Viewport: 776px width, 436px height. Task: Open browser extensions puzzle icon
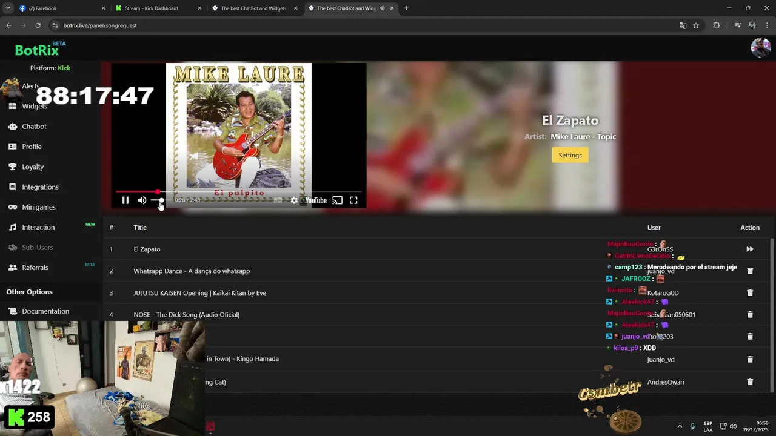(x=716, y=25)
